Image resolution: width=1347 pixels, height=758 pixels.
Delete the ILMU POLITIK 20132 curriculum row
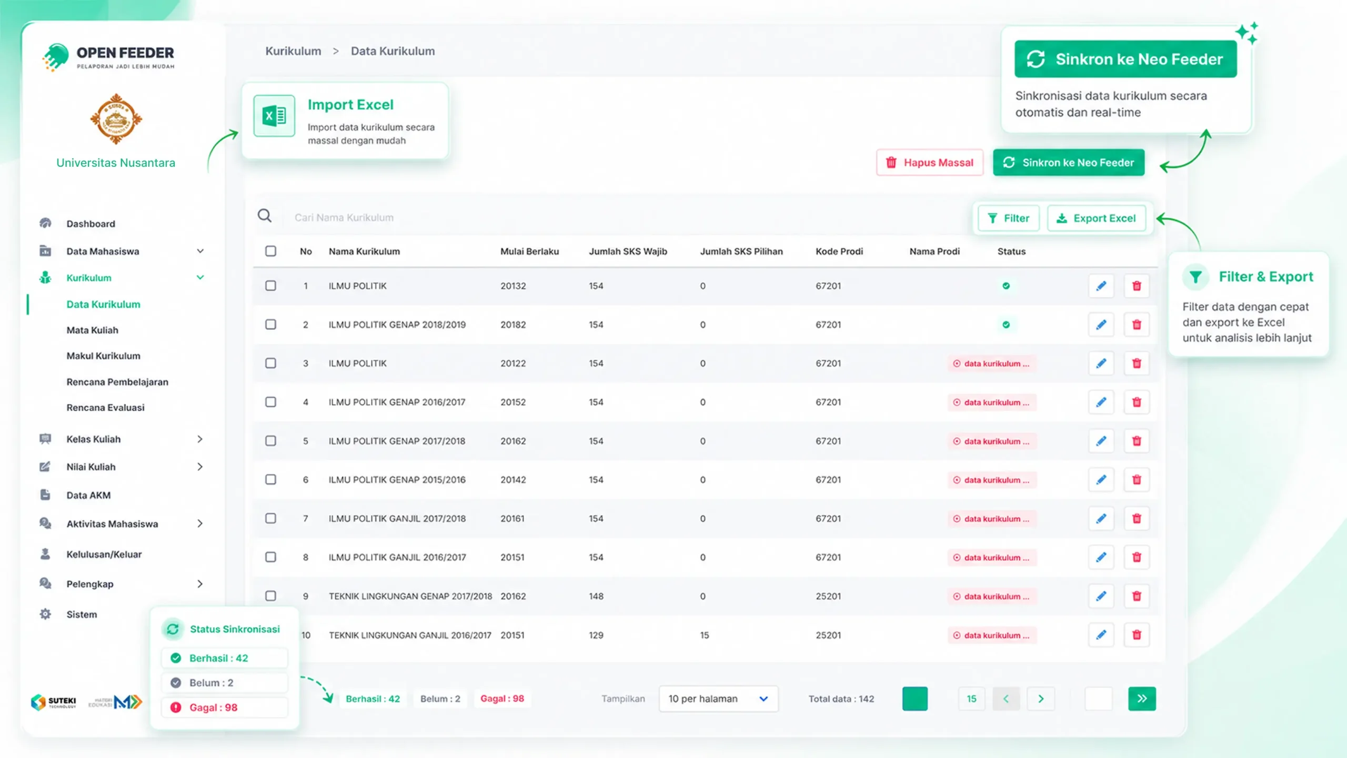pos(1137,286)
